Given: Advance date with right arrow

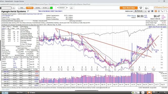Looking at the screenshot, I should click(67, 8).
